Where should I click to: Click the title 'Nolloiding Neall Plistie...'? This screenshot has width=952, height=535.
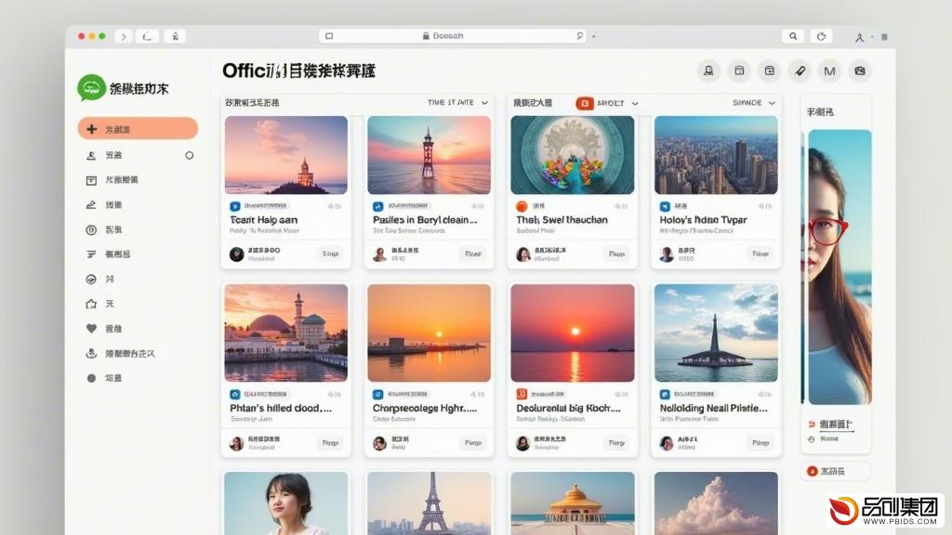click(x=713, y=409)
